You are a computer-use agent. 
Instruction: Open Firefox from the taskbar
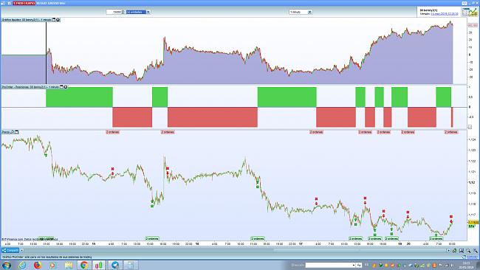pos(38,265)
